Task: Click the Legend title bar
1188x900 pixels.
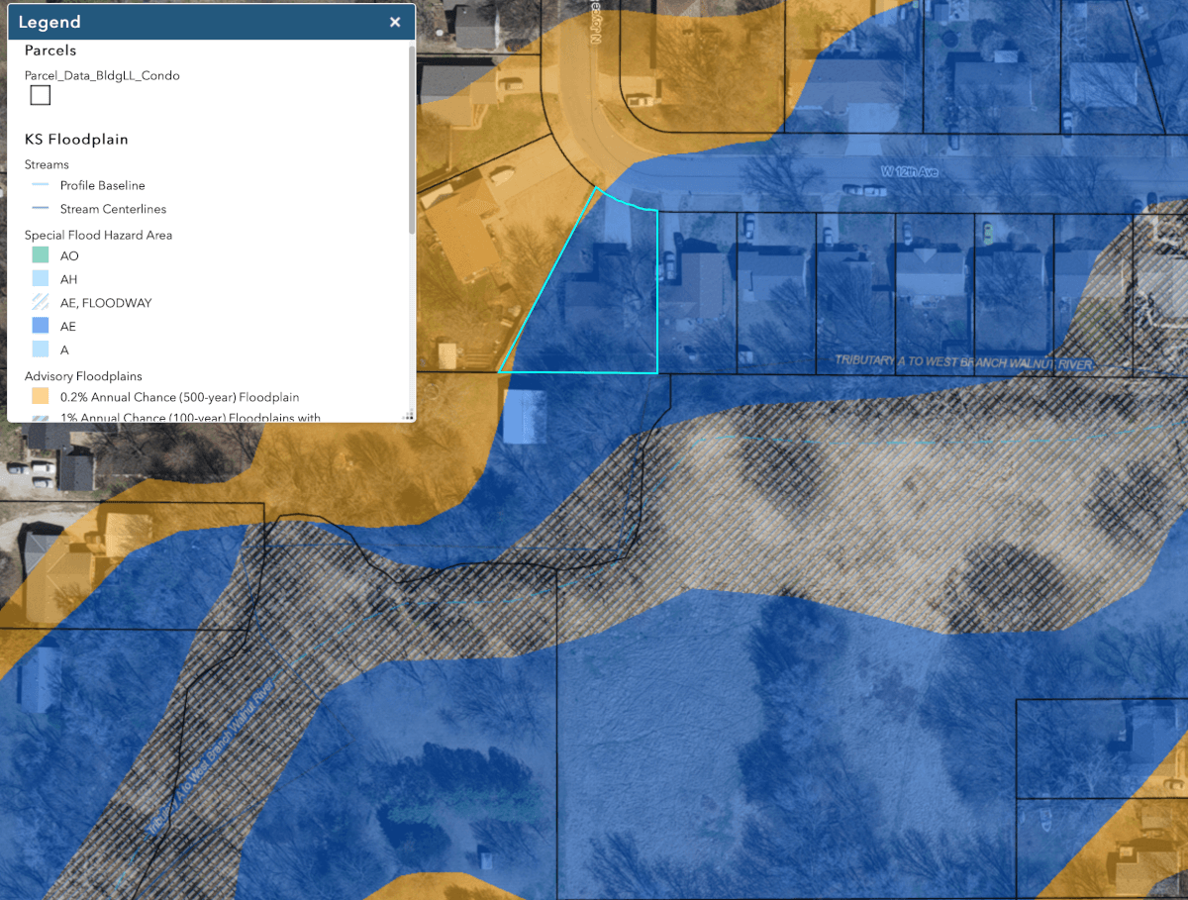Action: point(198,22)
